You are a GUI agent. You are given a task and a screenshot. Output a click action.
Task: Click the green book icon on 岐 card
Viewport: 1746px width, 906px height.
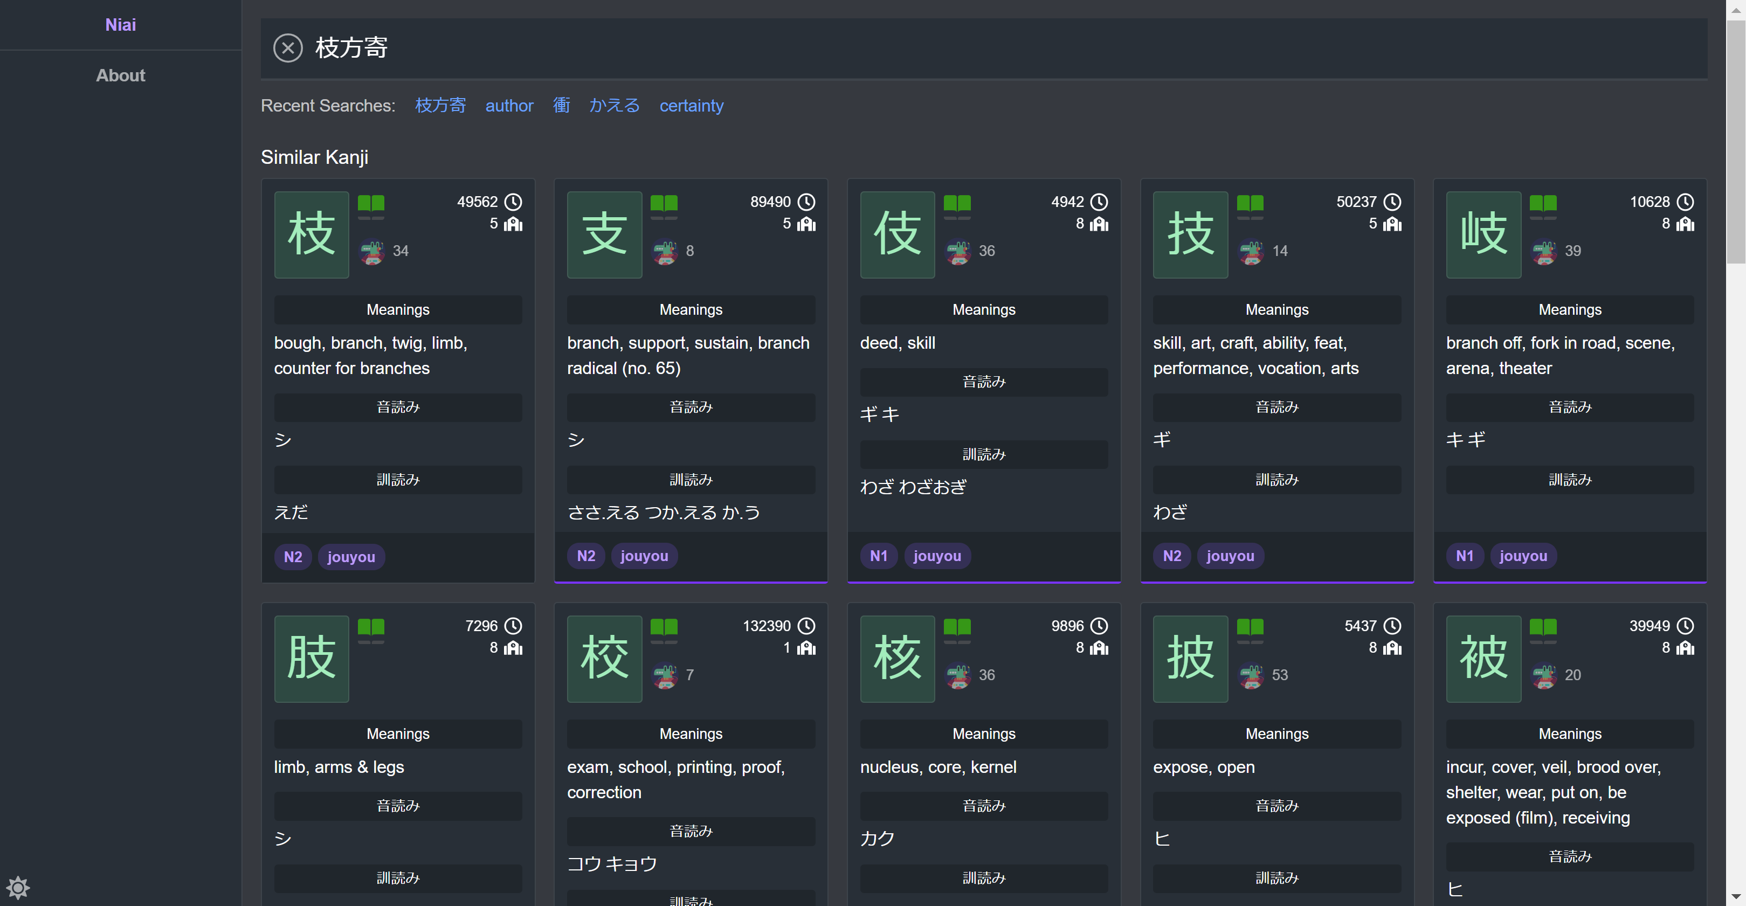click(1543, 203)
